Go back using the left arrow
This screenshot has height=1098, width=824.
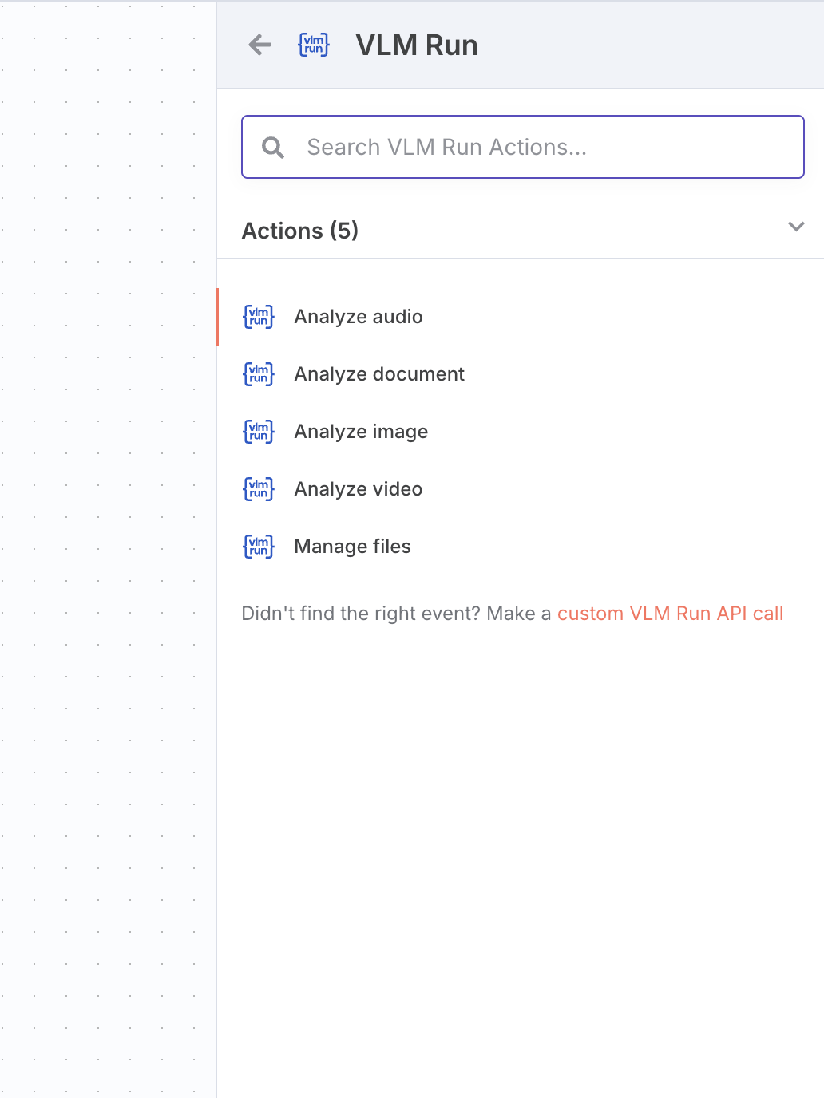point(259,45)
